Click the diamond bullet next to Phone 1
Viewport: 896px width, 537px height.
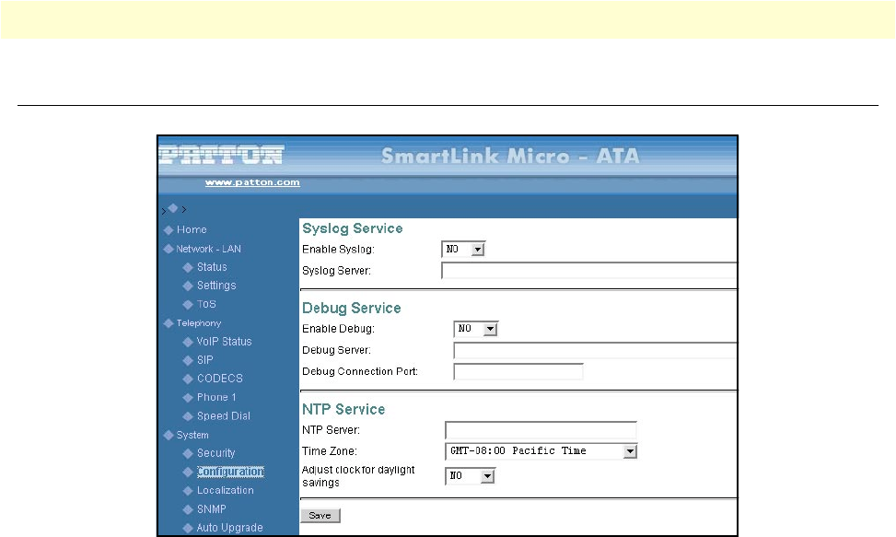click(x=188, y=398)
